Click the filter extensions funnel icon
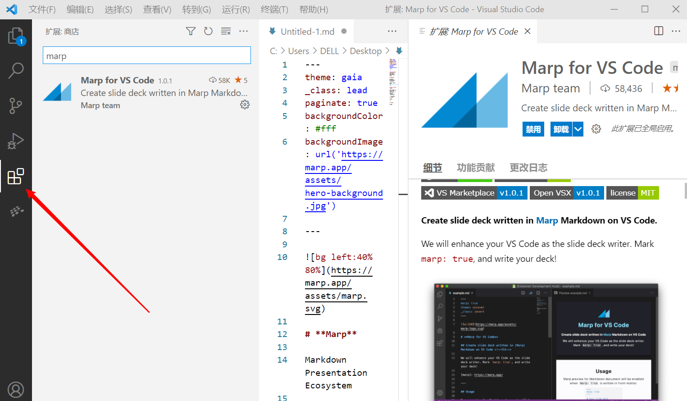The width and height of the screenshot is (687, 401). tap(191, 31)
